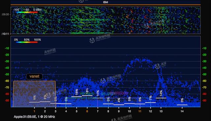Select channel 7 on the axis
211x121 pixels.
[98, 111]
